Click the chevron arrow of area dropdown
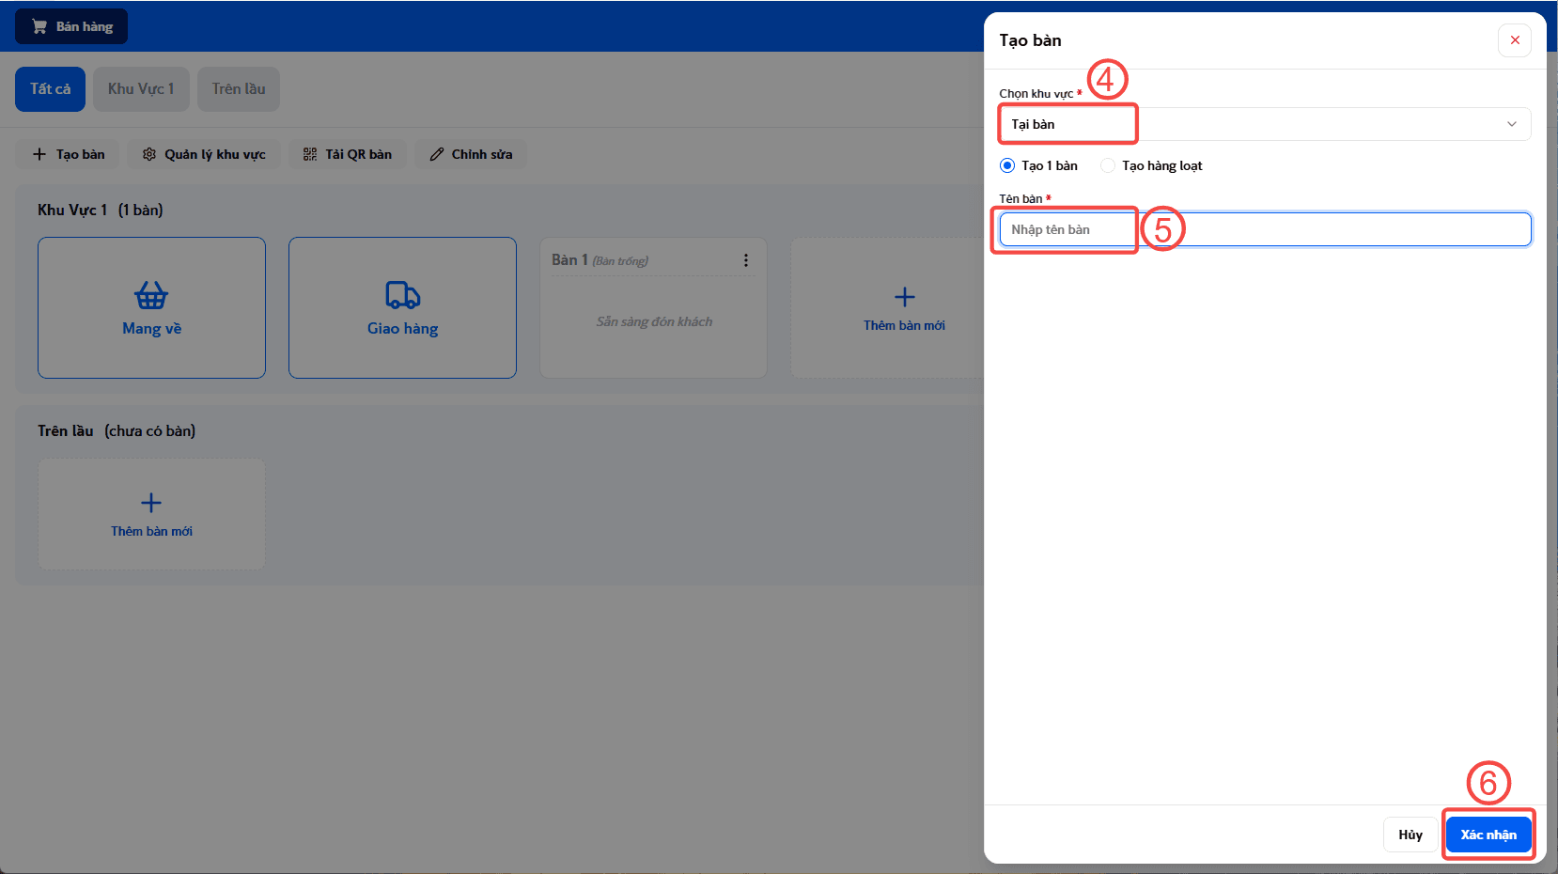 (x=1512, y=124)
